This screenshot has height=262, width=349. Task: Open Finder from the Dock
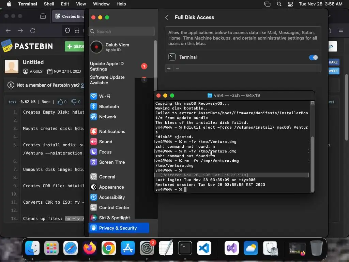(32, 248)
